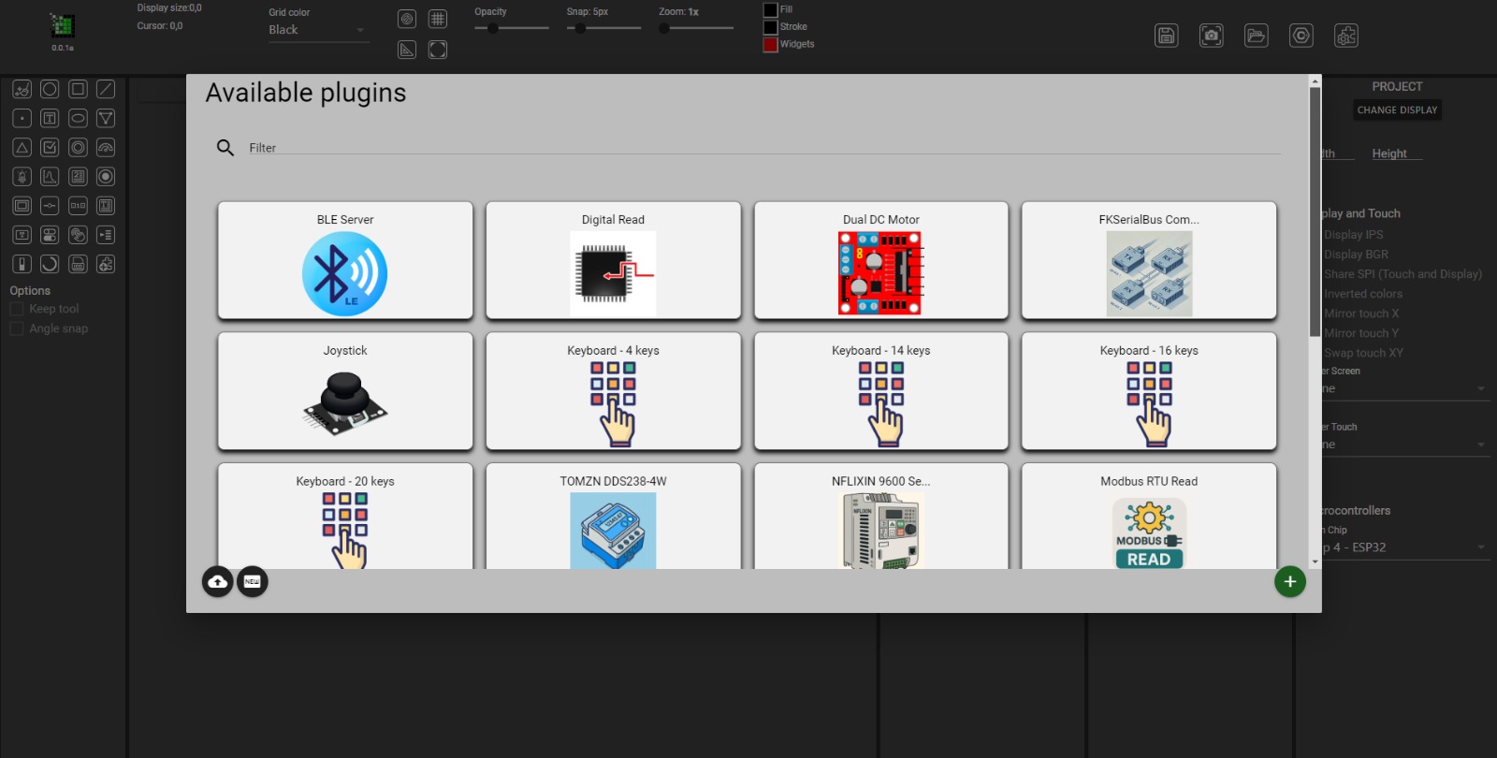The height and width of the screenshot is (758, 1497).
Task: Toggle the Widgets color checkbox
Action: tap(771, 44)
